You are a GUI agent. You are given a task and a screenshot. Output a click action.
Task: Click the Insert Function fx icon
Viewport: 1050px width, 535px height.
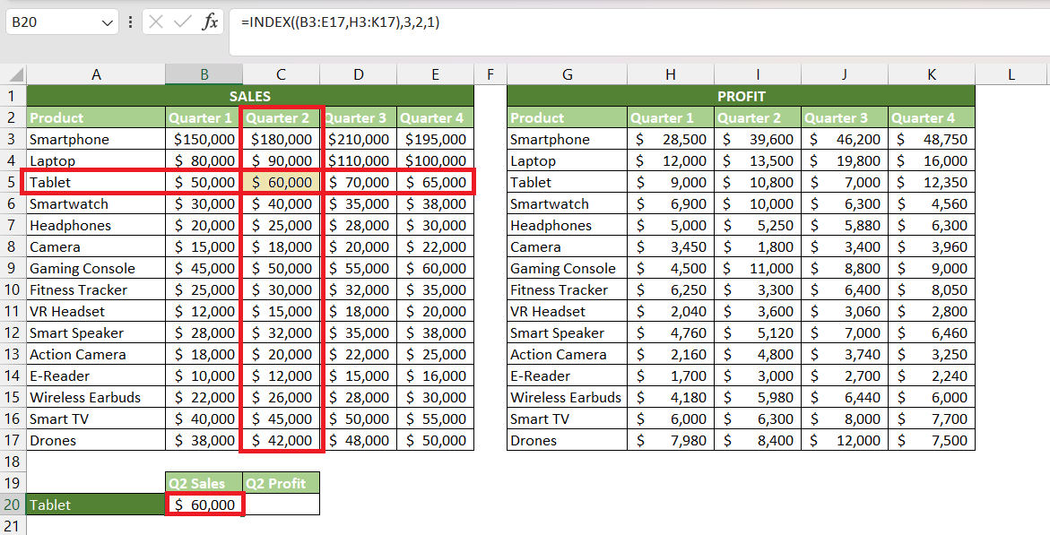[x=210, y=22]
